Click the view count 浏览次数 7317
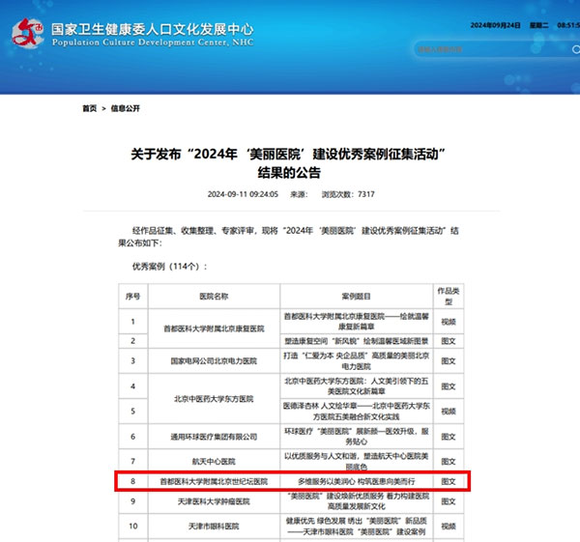The width and height of the screenshot is (580, 542). click(x=348, y=194)
